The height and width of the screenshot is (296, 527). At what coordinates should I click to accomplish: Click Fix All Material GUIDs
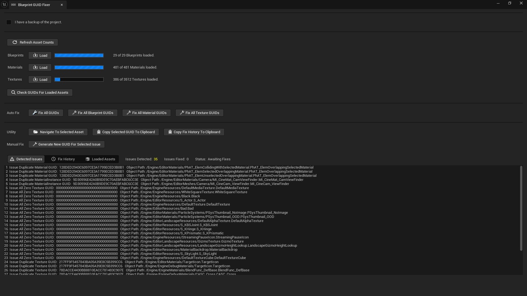click(x=146, y=113)
